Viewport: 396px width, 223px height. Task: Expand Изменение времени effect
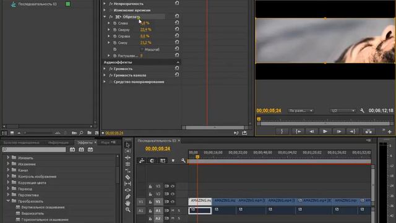coord(105,10)
